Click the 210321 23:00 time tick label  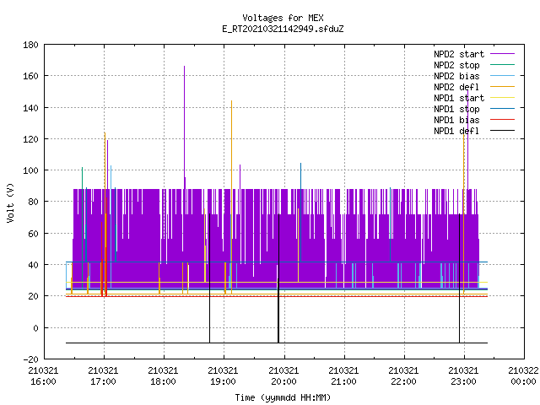point(463,376)
